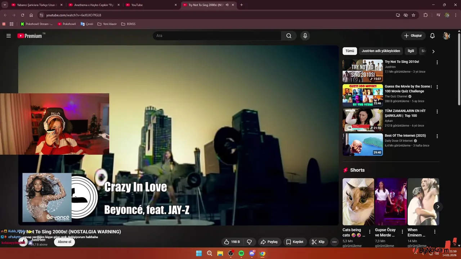Create a clip with Klip button
The image size is (461, 259).
click(318, 242)
